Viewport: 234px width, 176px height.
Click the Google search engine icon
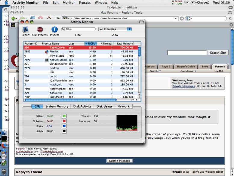click(x=189, y=19)
